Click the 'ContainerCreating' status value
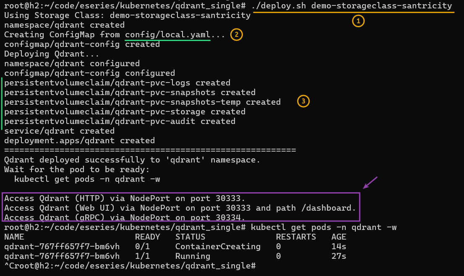The height and width of the screenshot is (276, 464). (218, 246)
